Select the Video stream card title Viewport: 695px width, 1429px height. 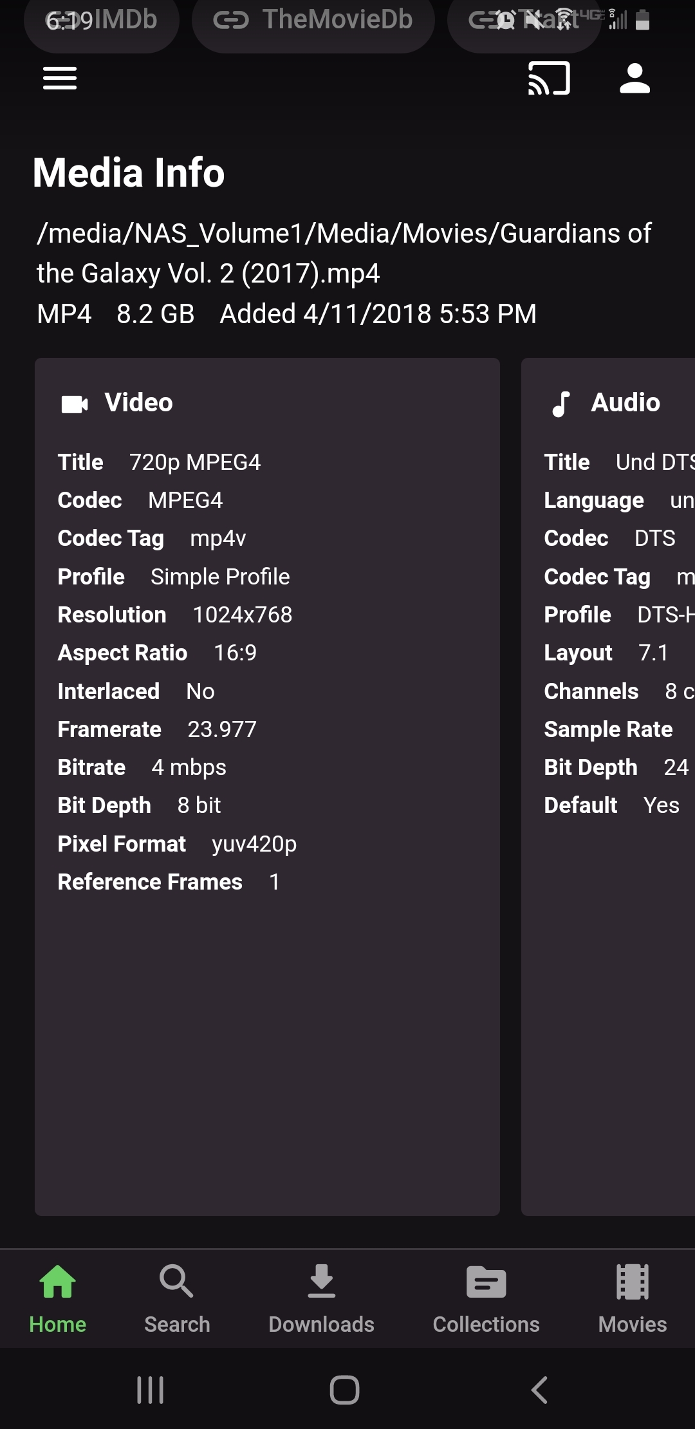(138, 403)
